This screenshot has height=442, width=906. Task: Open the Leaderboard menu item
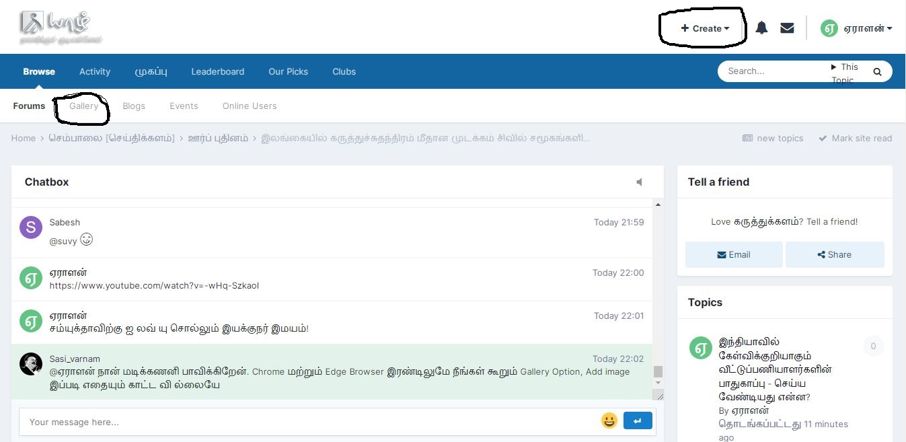pyautogui.click(x=217, y=71)
